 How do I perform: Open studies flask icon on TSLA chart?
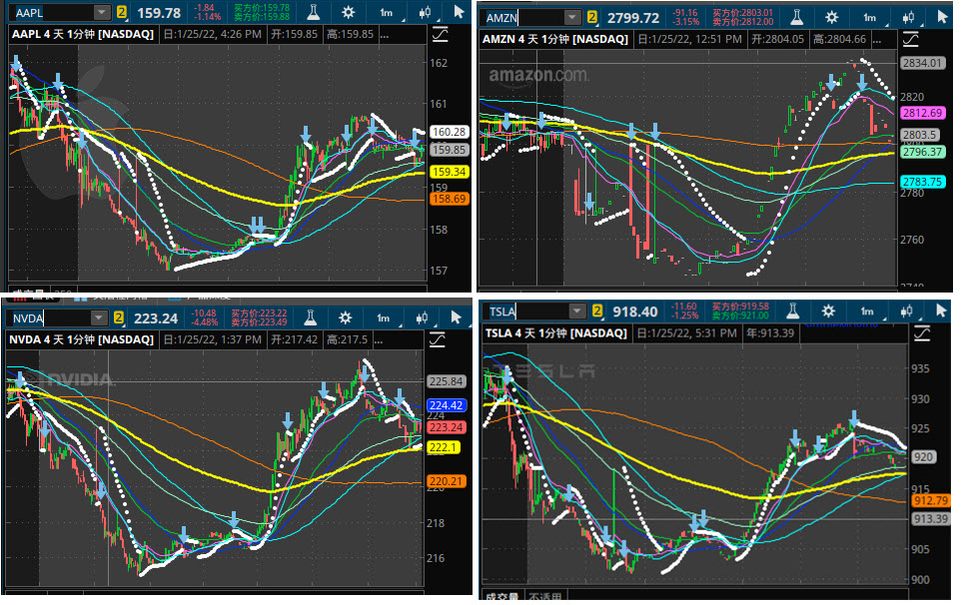792,310
